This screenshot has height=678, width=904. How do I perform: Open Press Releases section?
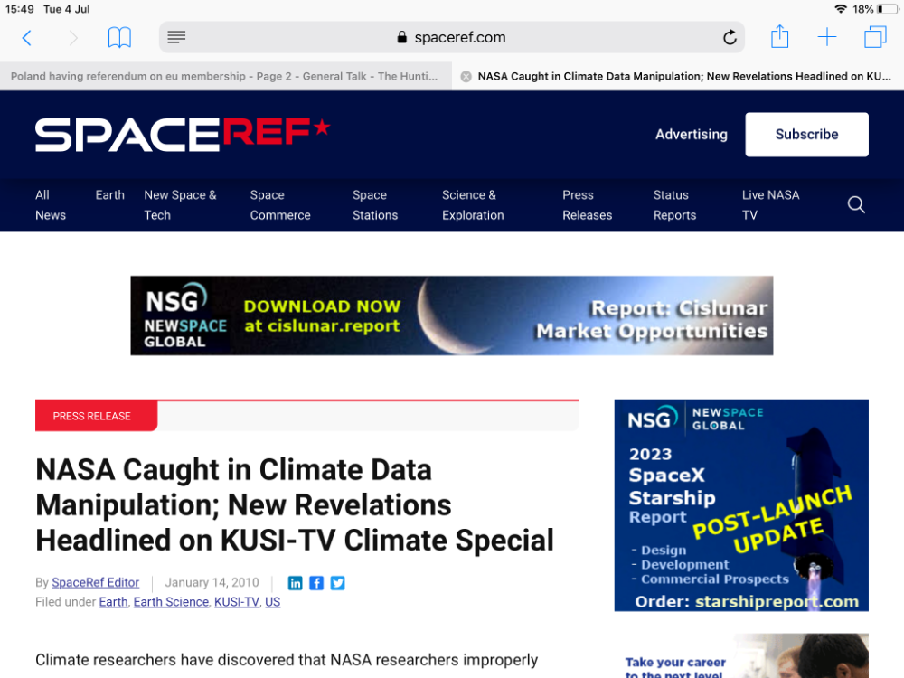(588, 205)
